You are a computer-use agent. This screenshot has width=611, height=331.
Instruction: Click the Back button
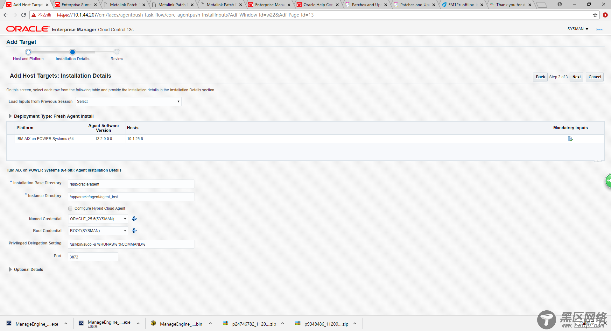[540, 77]
